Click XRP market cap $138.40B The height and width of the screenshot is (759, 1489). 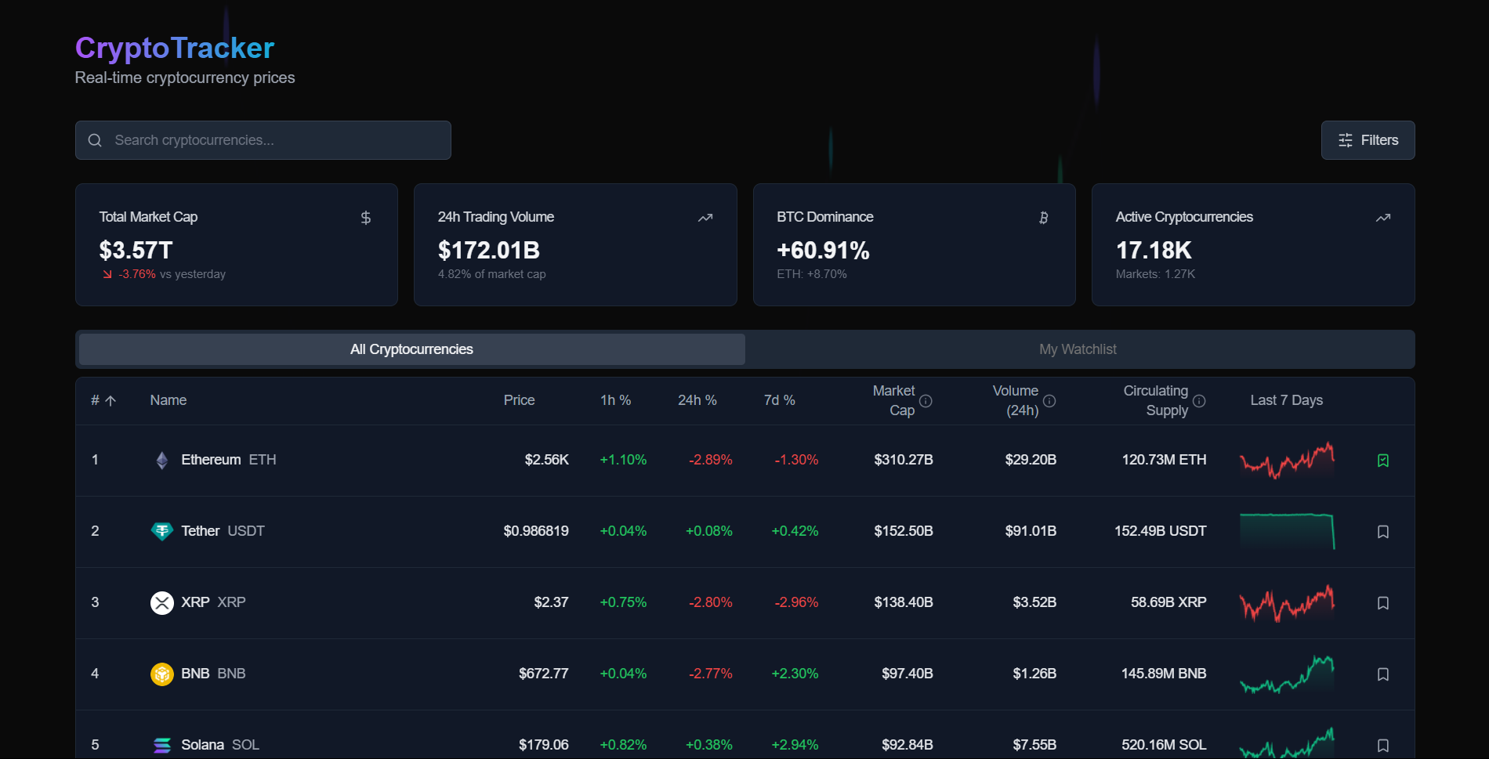click(x=904, y=602)
